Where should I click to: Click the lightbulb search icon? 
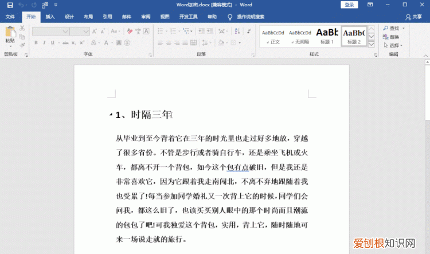click(x=230, y=17)
